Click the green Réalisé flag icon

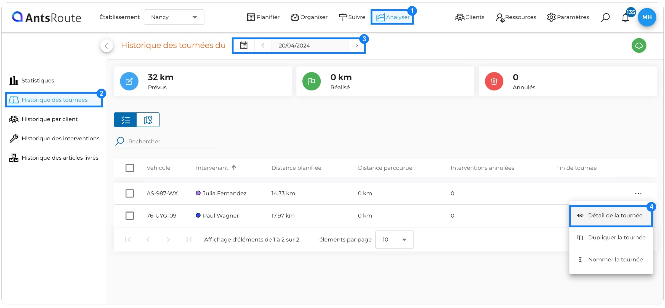point(312,81)
